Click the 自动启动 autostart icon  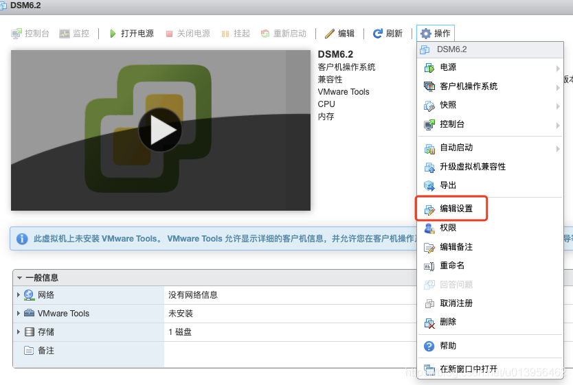tap(429, 148)
